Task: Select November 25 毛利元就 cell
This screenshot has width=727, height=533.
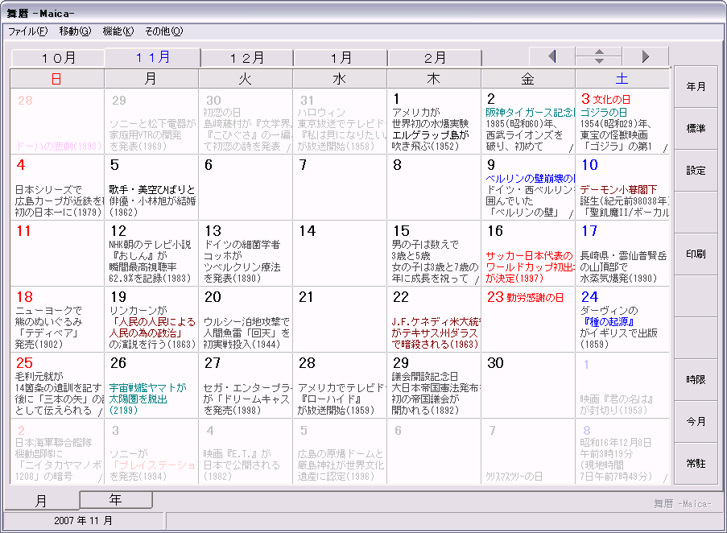Action: (x=57, y=386)
